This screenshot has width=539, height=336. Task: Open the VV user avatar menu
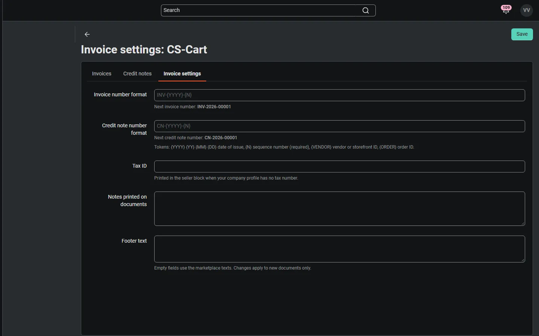pos(527,10)
